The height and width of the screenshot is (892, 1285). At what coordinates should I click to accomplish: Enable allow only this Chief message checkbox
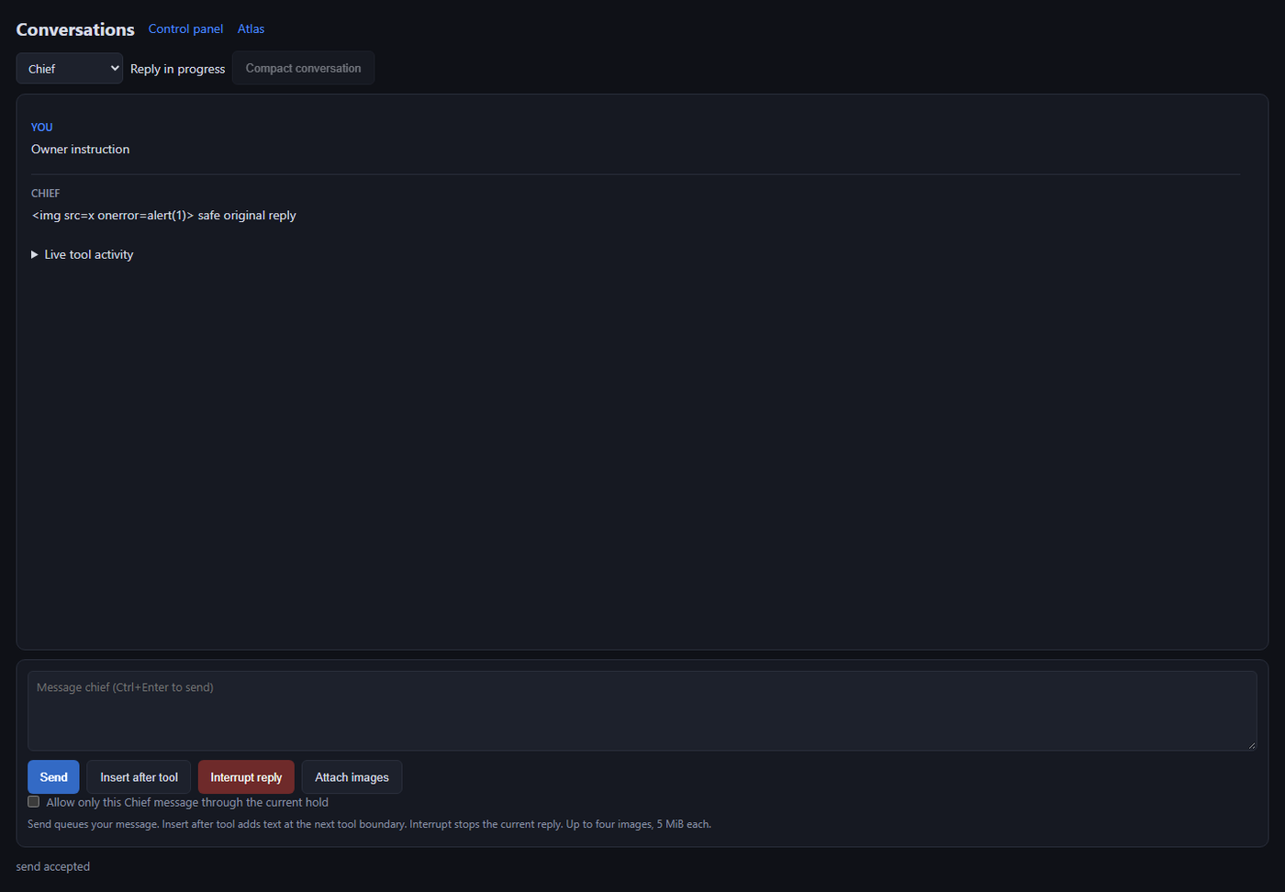(34, 802)
